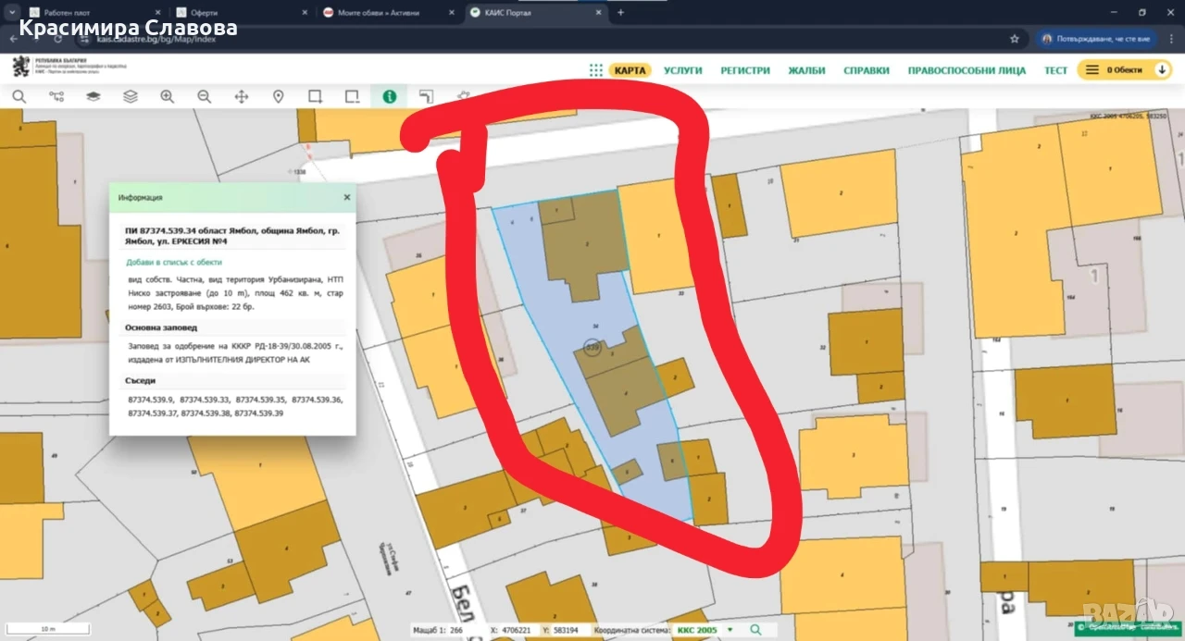
Task: Select the КАИС Портал browser tab
Action: [x=534, y=13]
